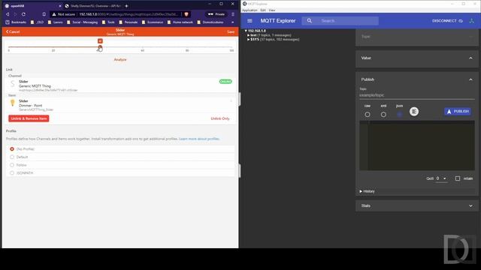The width and height of the screenshot is (481, 270).
Task: Click the Brave Shields icon in address bar
Action: point(186,14)
